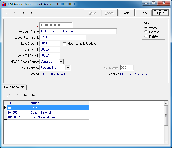The image size is (172, 148).
Task: Enable the No Automatic Update checkbox
Action: pyautogui.click(x=64, y=44)
